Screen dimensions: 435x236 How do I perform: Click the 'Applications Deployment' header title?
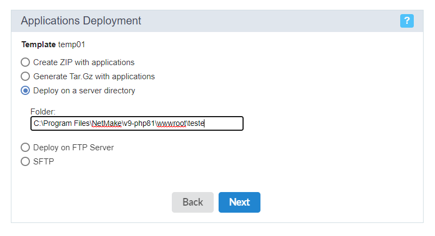[x=81, y=21]
